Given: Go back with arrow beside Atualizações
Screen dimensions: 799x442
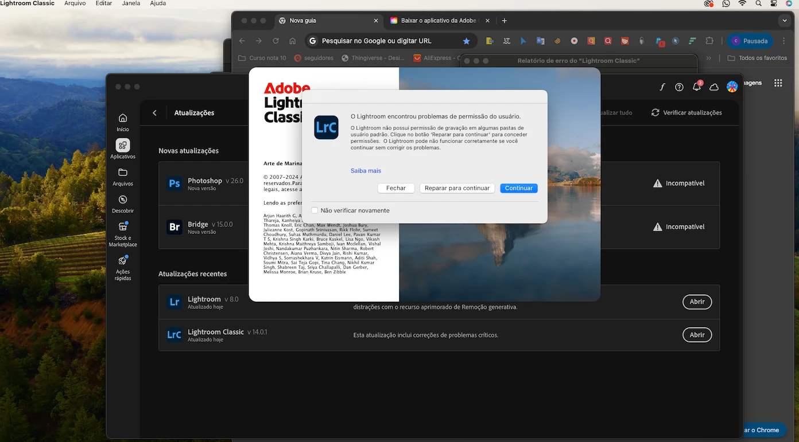Looking at the screenshot, I should (x=154, y=113).
